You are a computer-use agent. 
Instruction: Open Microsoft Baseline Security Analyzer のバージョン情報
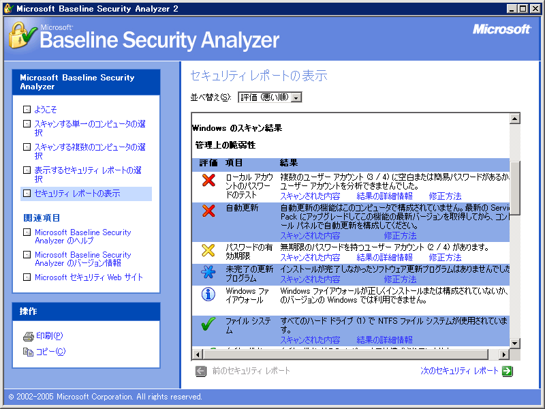point(82,259)
